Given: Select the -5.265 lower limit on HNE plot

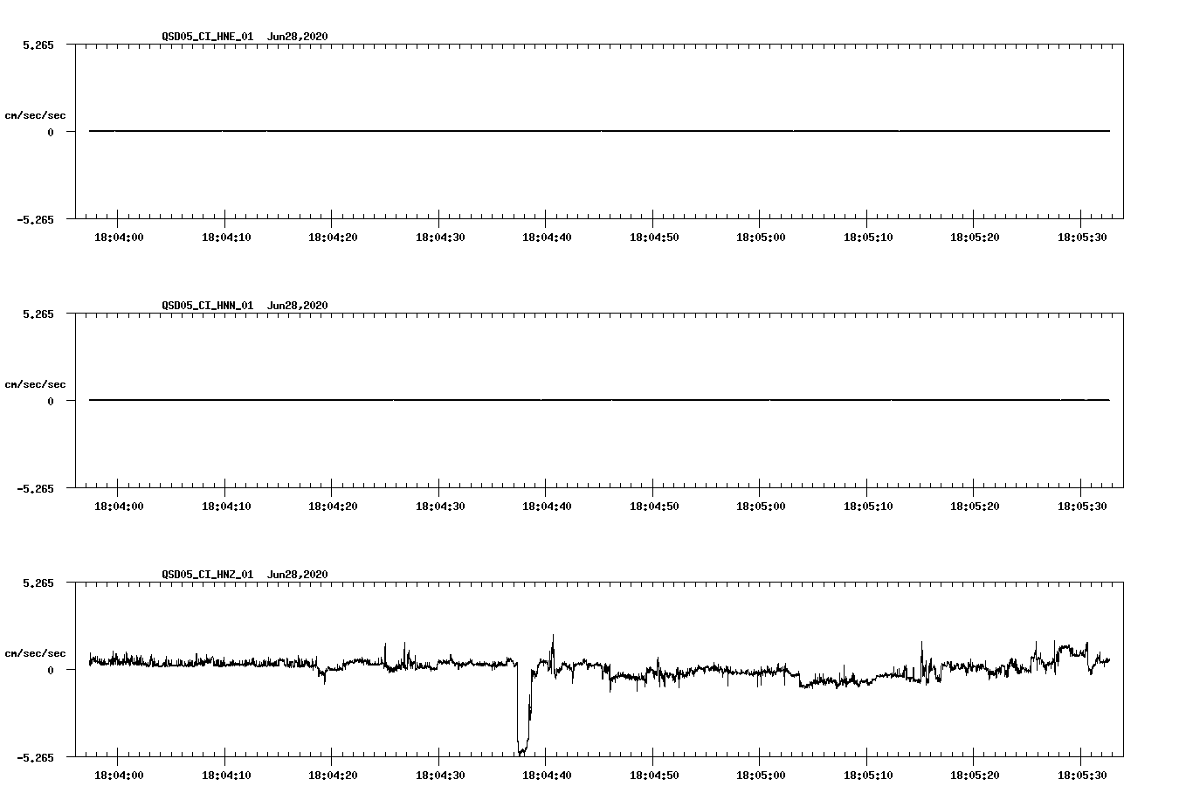Looking at the screenshot, I should point(34,220).
